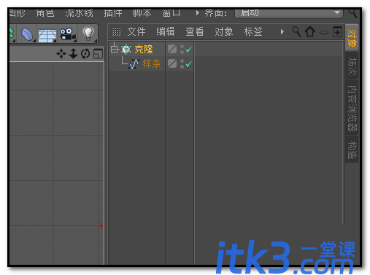Click the new object manager window icon

(x=337, y=31)
